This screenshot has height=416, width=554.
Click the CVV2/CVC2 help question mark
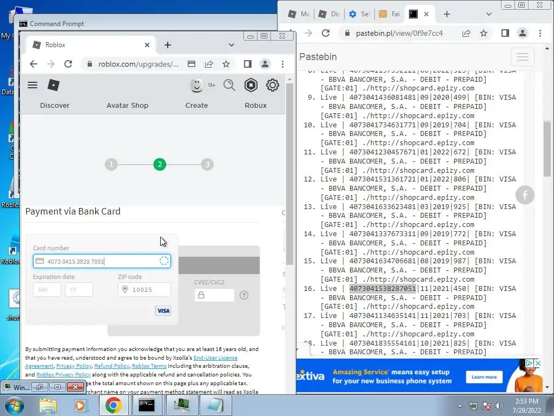[x=244, y=295]
